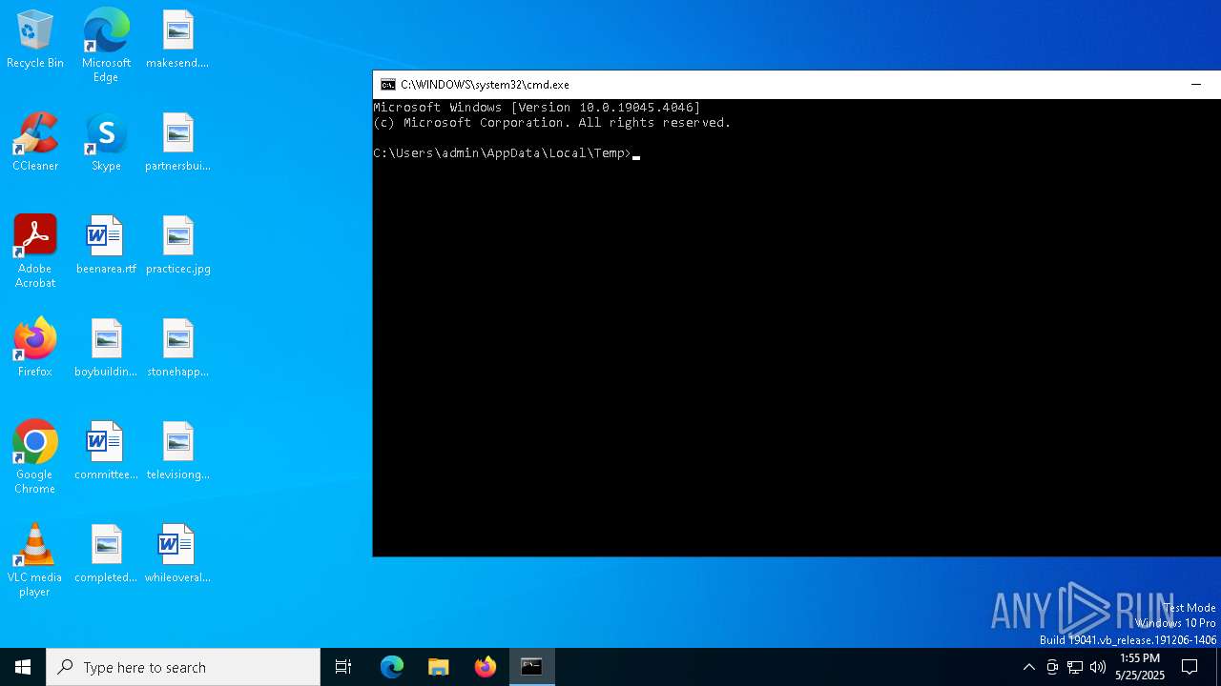Viewport: 1221px width, 686px height.
Task: Select the CCleaner desktop shortcut
Action: point(35,143)
